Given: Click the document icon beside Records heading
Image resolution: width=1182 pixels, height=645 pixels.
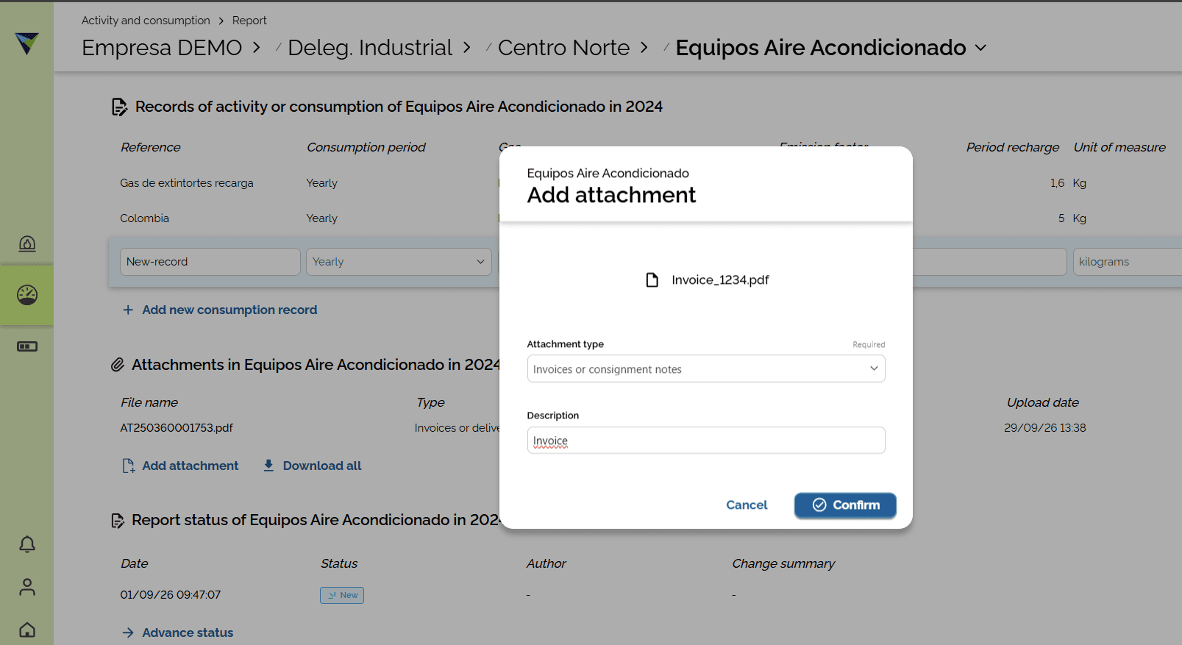Looking at the screenshot, I should pyautogui.click(x=119, y=107).
